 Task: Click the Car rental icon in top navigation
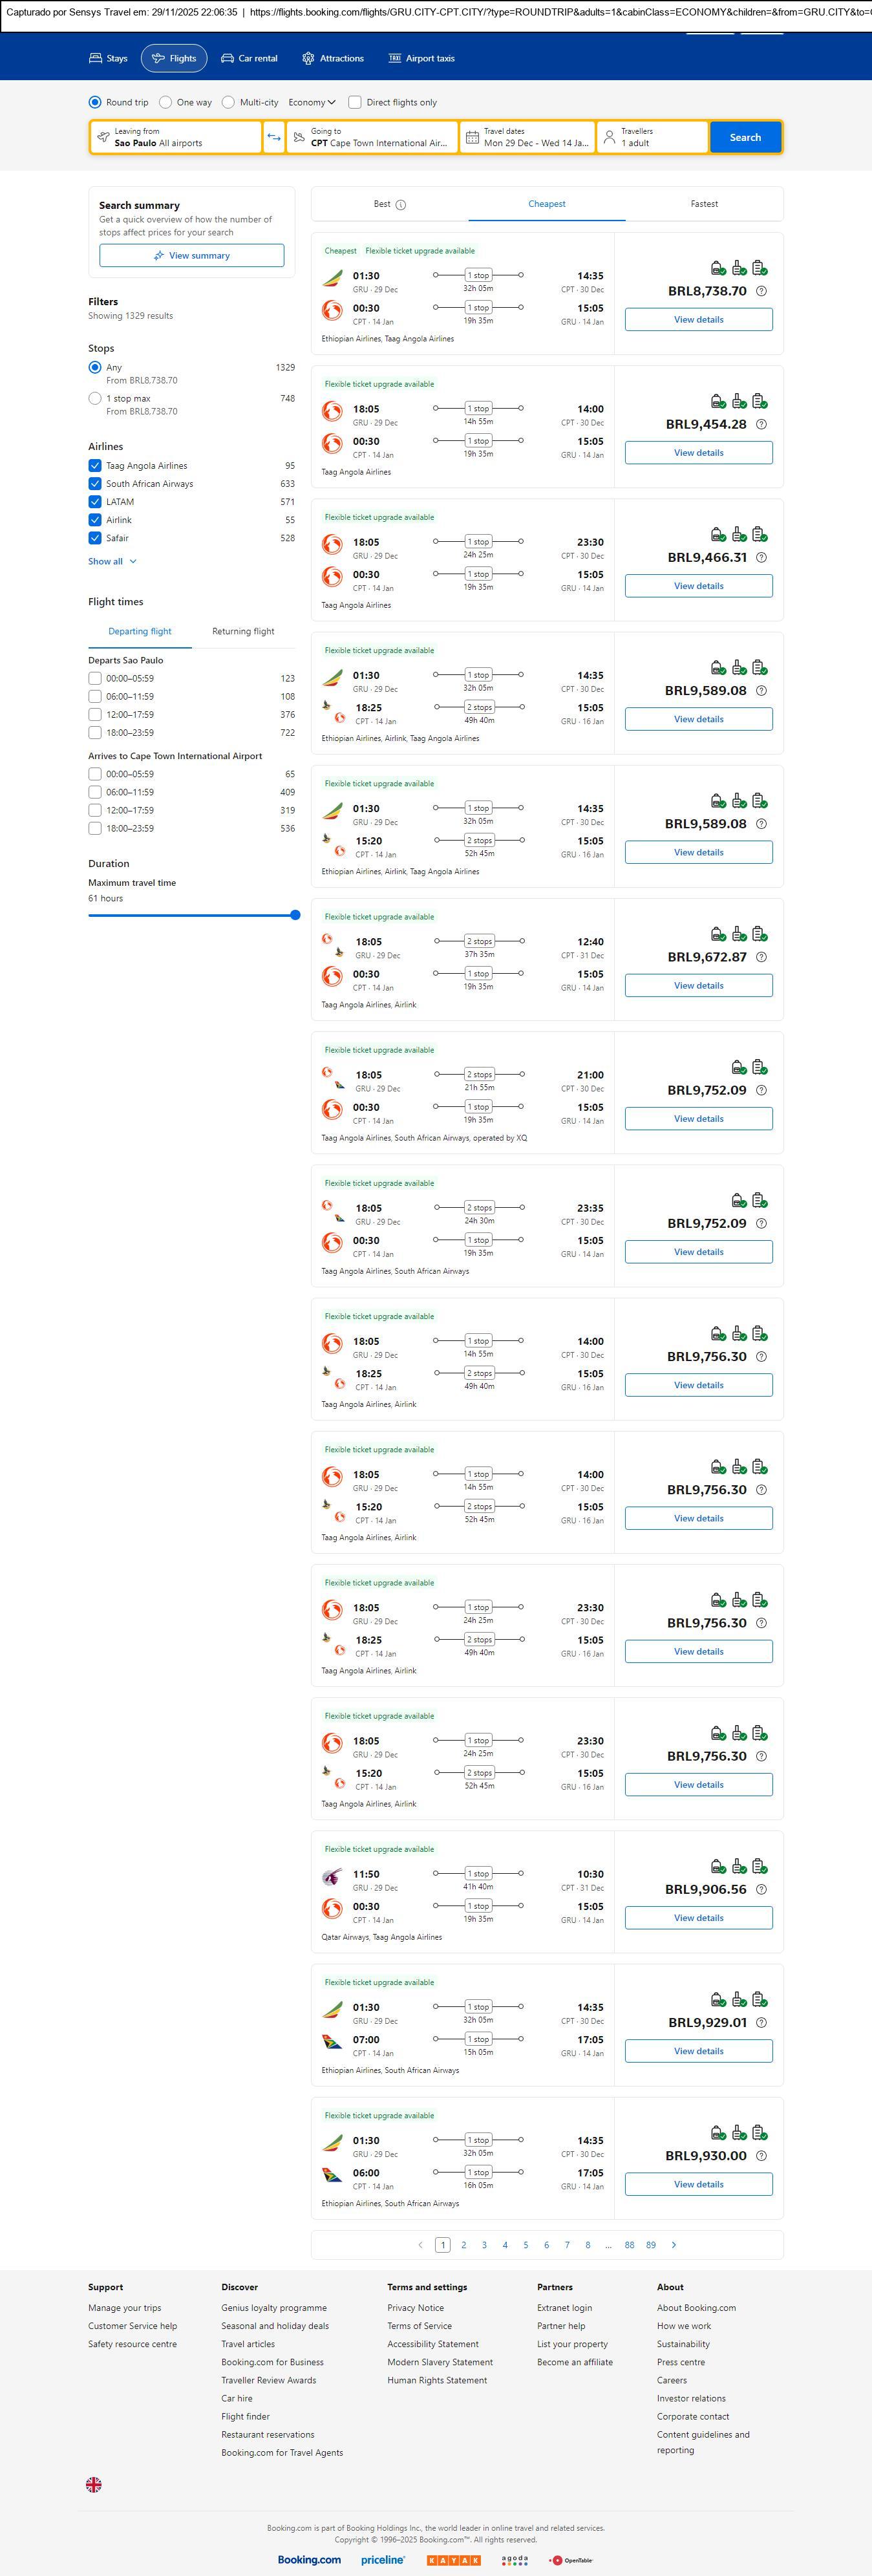228,59
